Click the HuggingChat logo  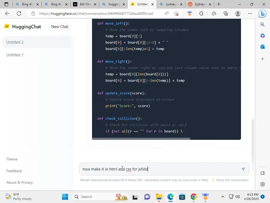click(22, 27)
